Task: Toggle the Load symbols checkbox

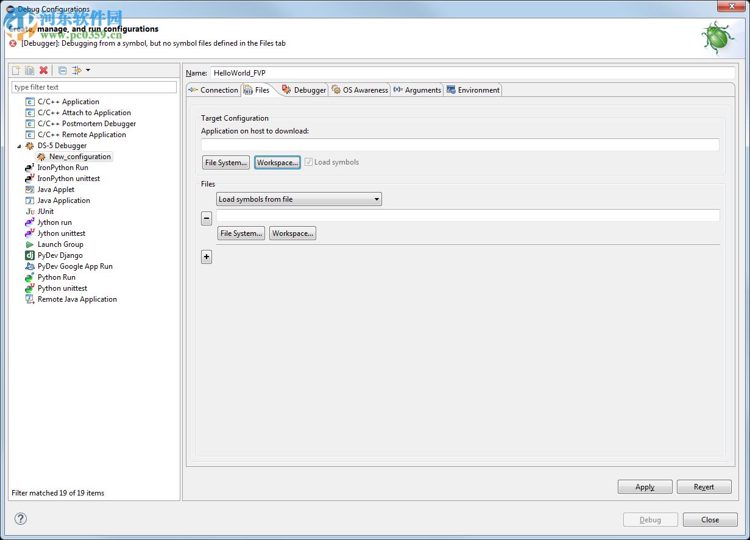Action: [309, 162]
